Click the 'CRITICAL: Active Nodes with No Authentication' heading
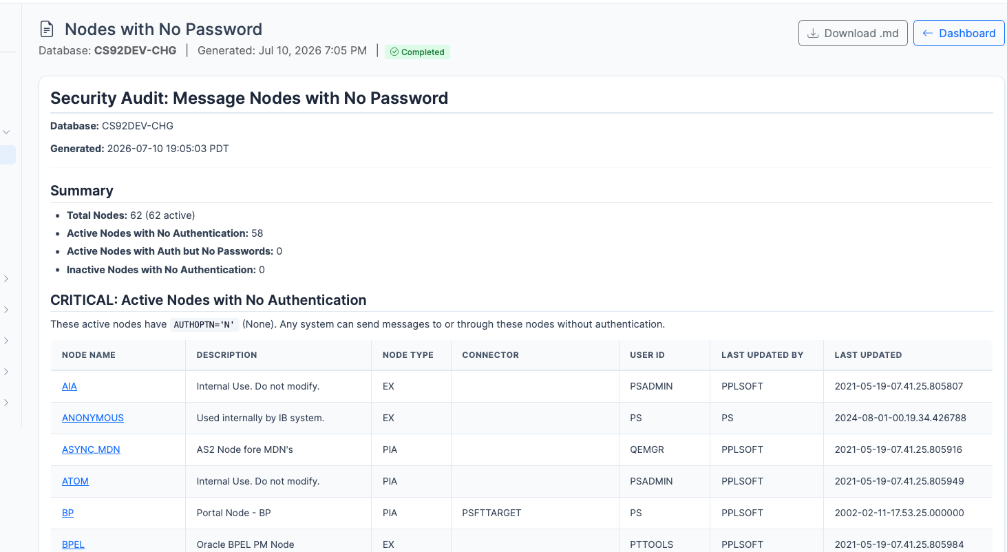1007x552 pixels. (209, 300)
